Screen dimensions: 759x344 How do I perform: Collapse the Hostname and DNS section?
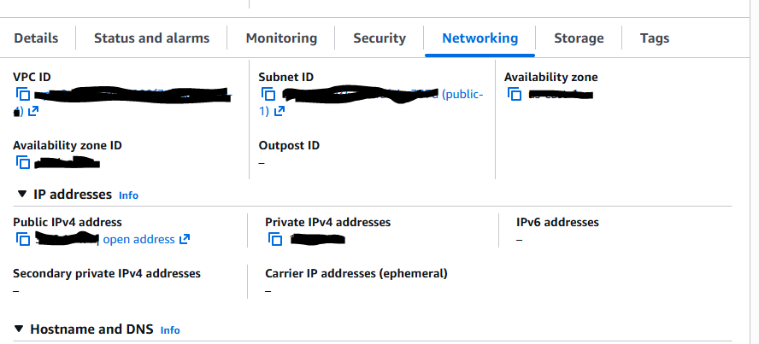(x=19, y=329)
